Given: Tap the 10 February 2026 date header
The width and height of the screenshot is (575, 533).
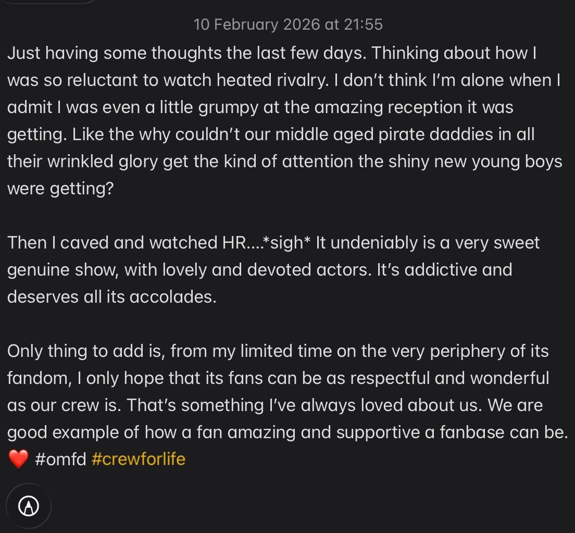Looking at the screenshot, I should point(287,24).
